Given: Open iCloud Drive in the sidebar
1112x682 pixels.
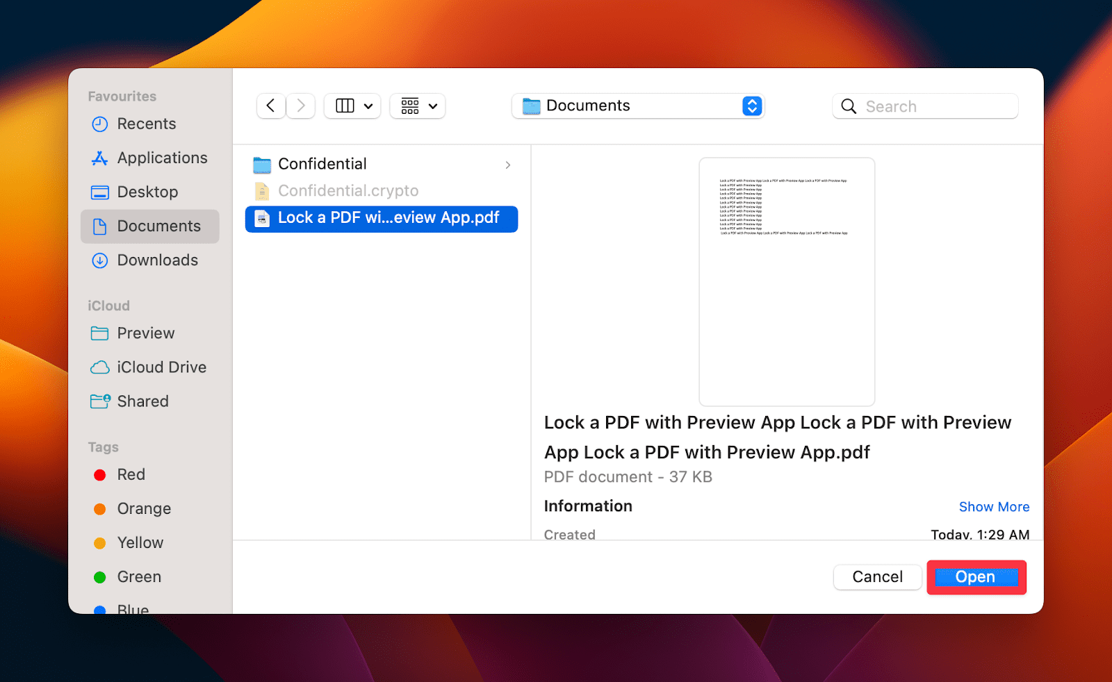Looking at the screenshot, I should point(150,367).
